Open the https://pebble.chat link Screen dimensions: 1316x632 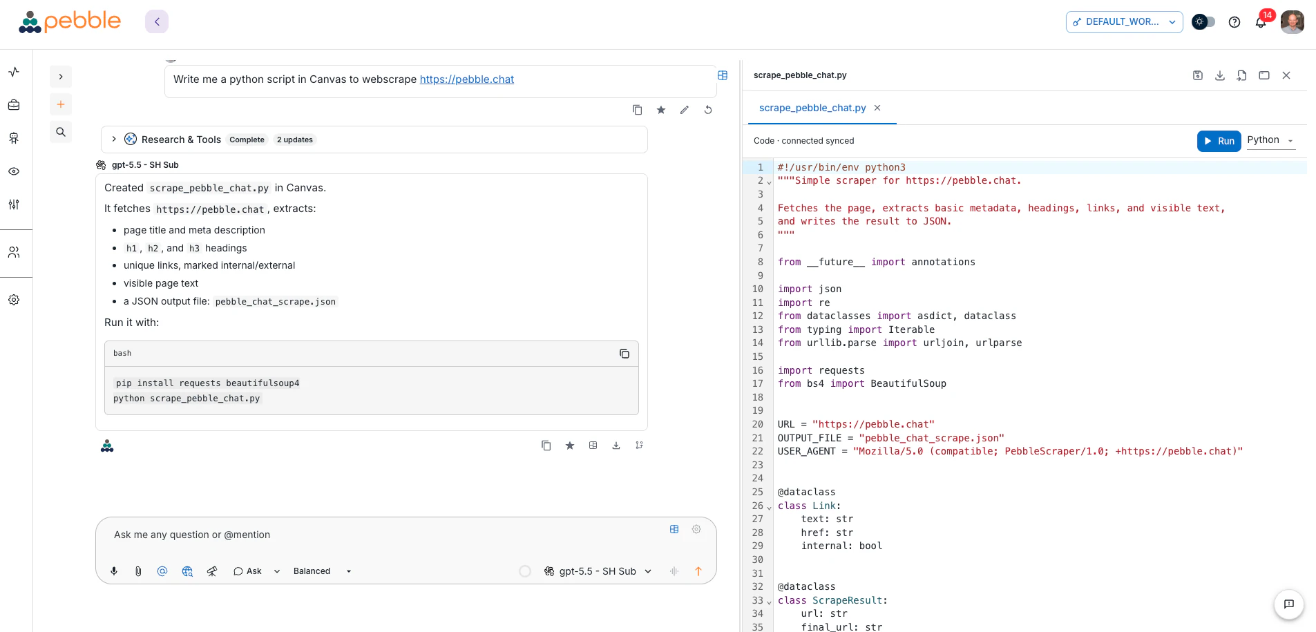(467, 79)
